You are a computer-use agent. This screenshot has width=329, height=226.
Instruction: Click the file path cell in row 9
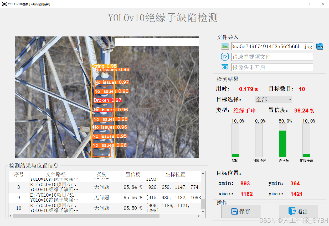click(x=56, y=197)
